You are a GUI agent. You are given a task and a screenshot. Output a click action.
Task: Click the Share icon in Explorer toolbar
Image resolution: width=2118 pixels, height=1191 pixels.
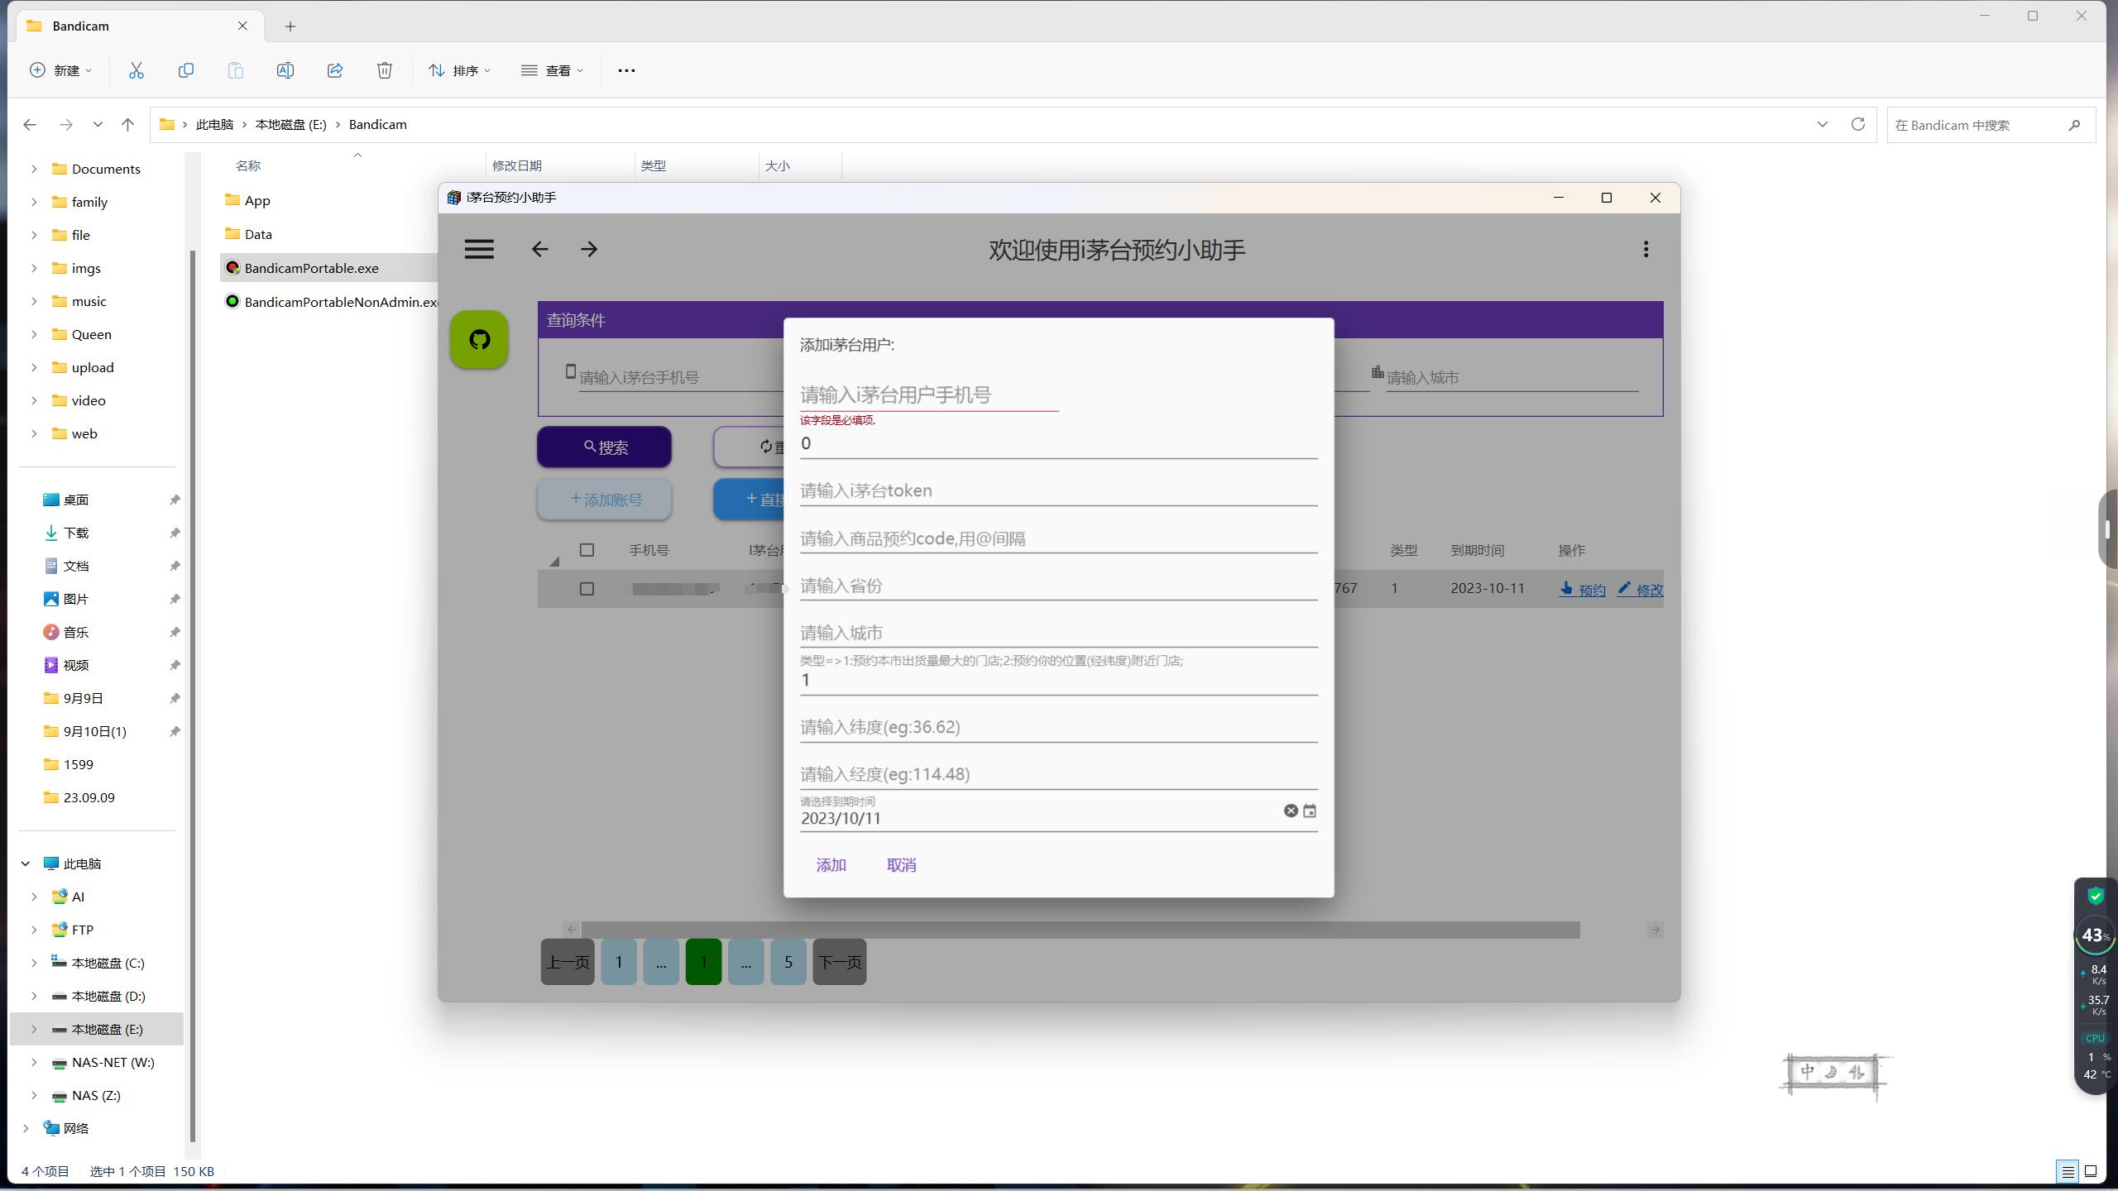tap(335, 70)
